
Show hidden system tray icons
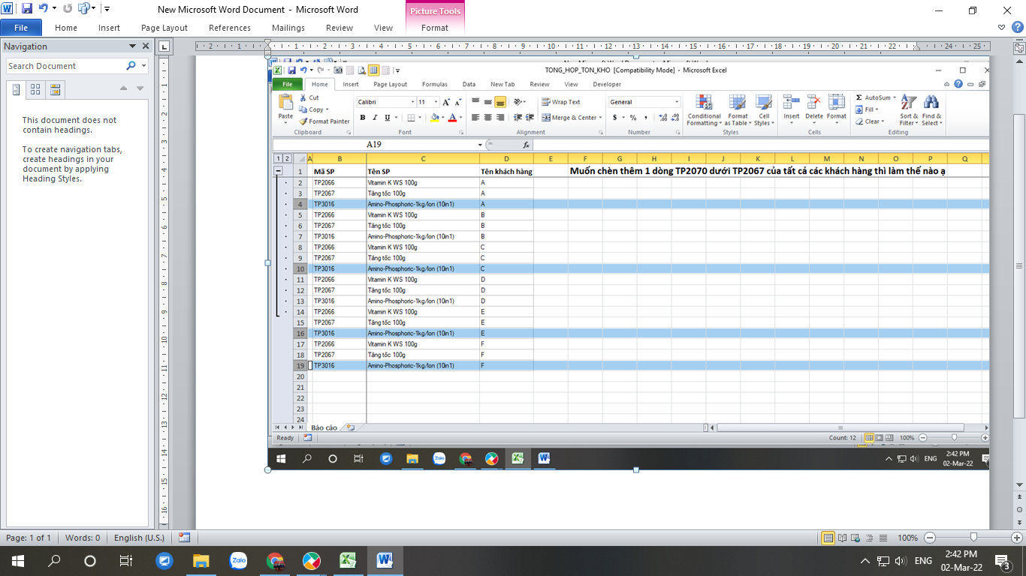point(865,561)
